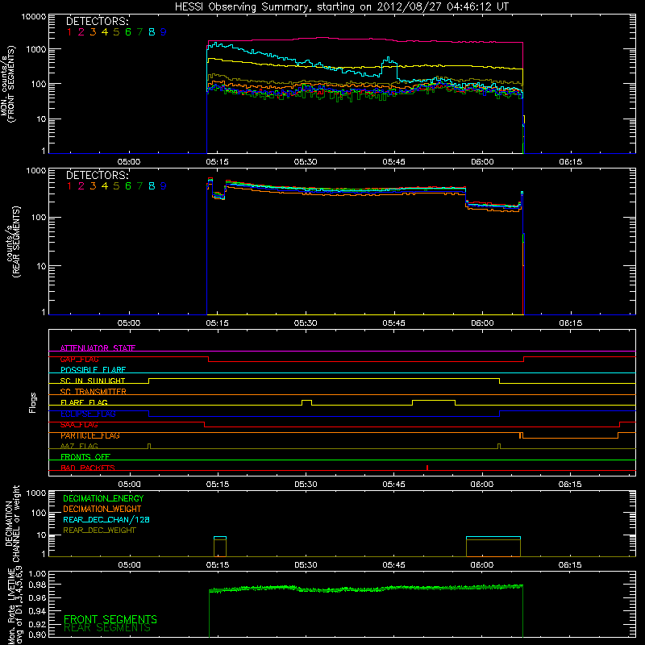Click the REAR SEGMENTS livetime legend
The width and height of the screenshot is (645, 645).
point(107,628)
